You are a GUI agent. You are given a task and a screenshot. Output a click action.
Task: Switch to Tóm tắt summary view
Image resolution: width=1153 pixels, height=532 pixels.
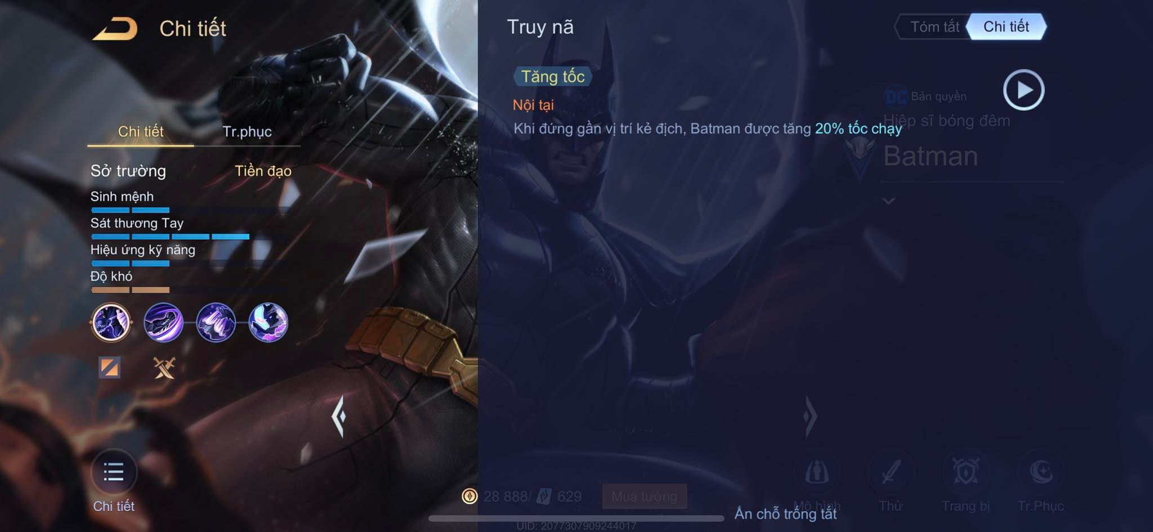[x=935, y=26]
